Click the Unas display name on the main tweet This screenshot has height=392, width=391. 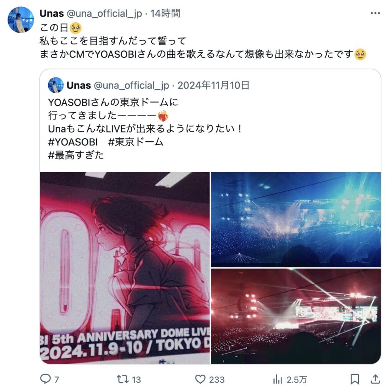click(x=52, y=13)
